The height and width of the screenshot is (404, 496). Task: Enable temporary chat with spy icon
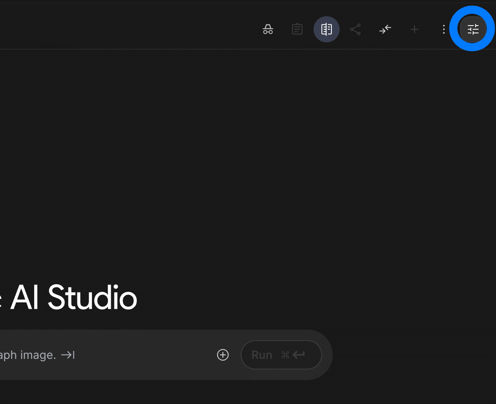click(268, 29)
